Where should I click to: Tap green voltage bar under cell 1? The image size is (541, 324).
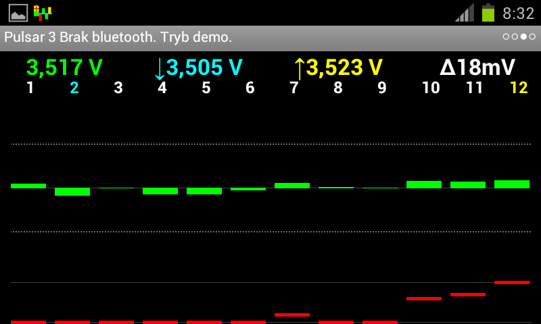coord(28,186)
